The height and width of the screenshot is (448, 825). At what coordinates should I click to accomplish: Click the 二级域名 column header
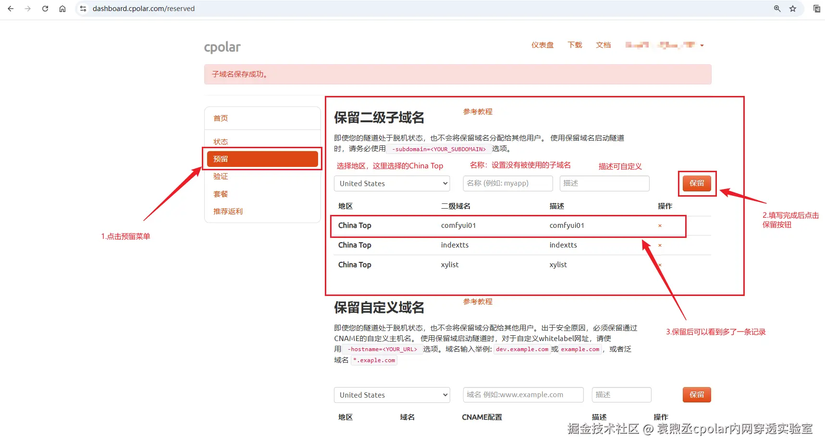click(x=456, y=206)
